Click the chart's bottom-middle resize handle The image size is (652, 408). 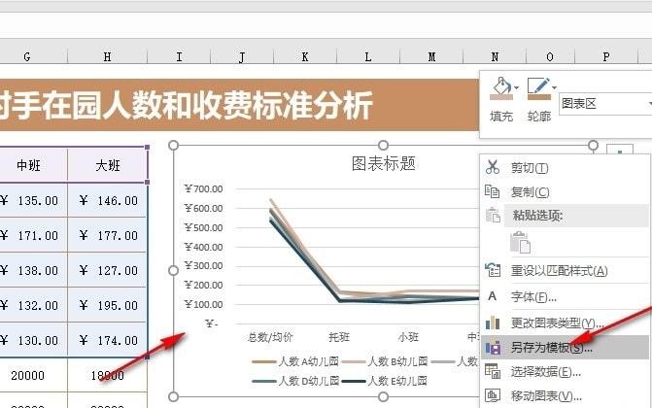(384, 396)
